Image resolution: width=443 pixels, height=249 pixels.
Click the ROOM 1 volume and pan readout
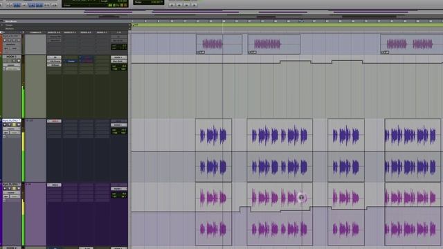pos(119,68)
